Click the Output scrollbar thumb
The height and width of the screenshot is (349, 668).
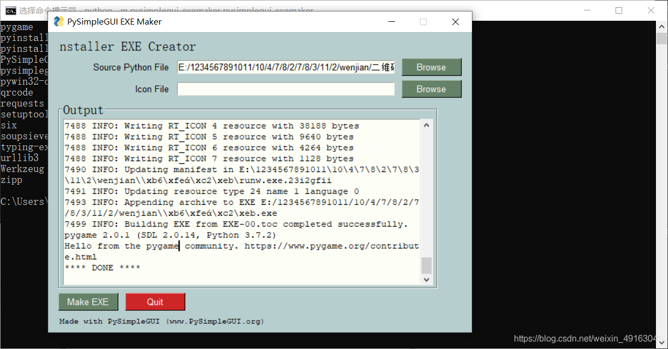point(427,265)
